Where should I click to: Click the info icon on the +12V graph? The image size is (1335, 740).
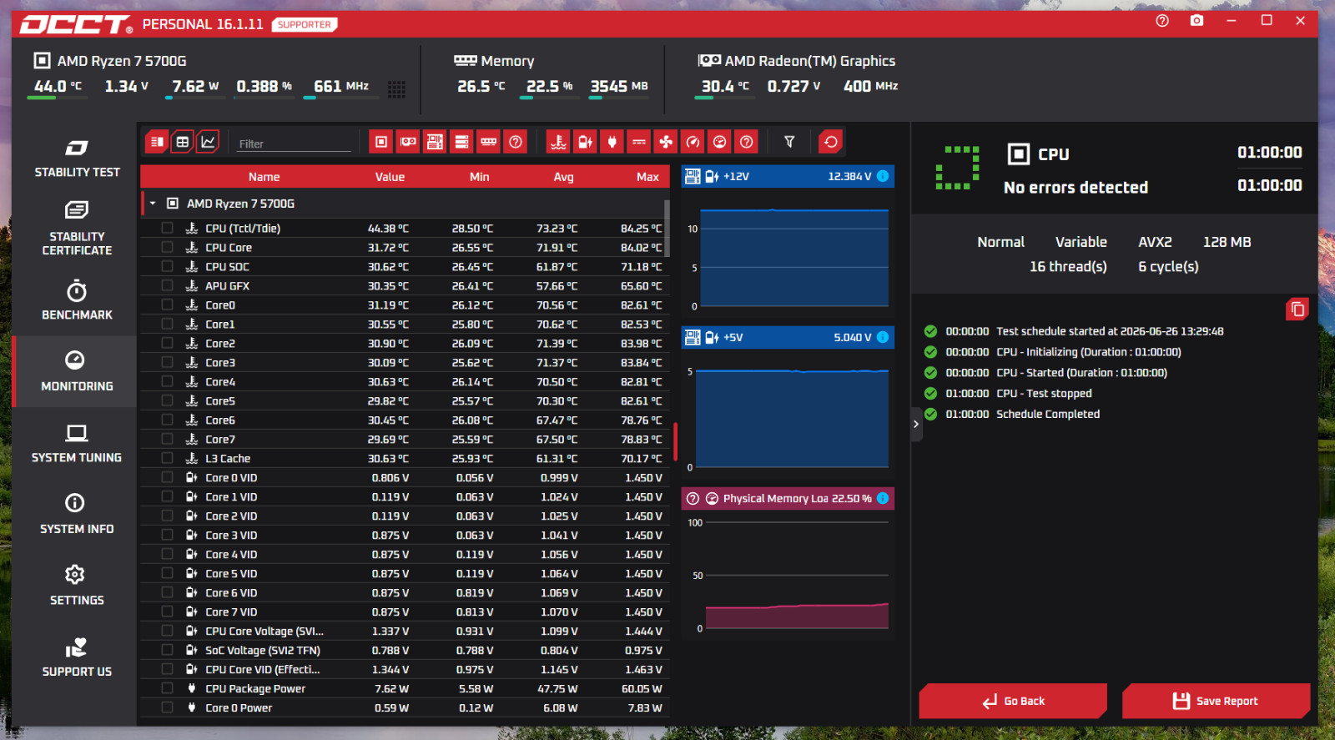click(x=883, y=176)
